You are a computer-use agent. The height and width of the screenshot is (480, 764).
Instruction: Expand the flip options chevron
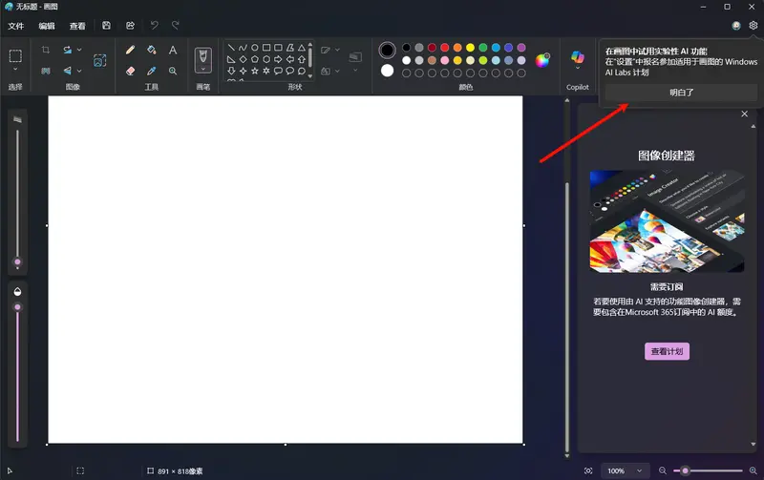coord(79,71)
